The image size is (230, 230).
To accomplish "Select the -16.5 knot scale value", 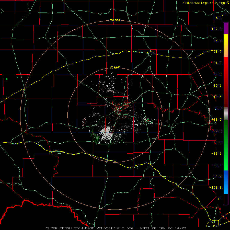I will [216, 120].
